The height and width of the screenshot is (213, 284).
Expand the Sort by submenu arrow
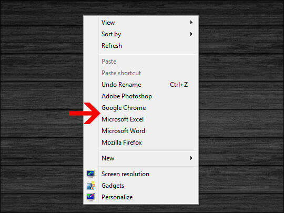pyautogui.click(x=191, y=34)
